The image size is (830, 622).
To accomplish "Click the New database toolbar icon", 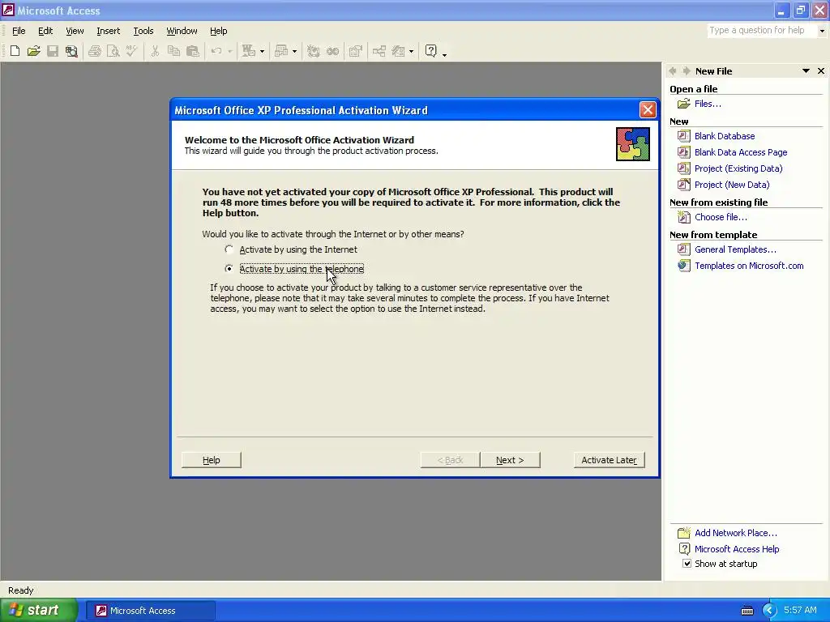I will click(x=15, y=51).
